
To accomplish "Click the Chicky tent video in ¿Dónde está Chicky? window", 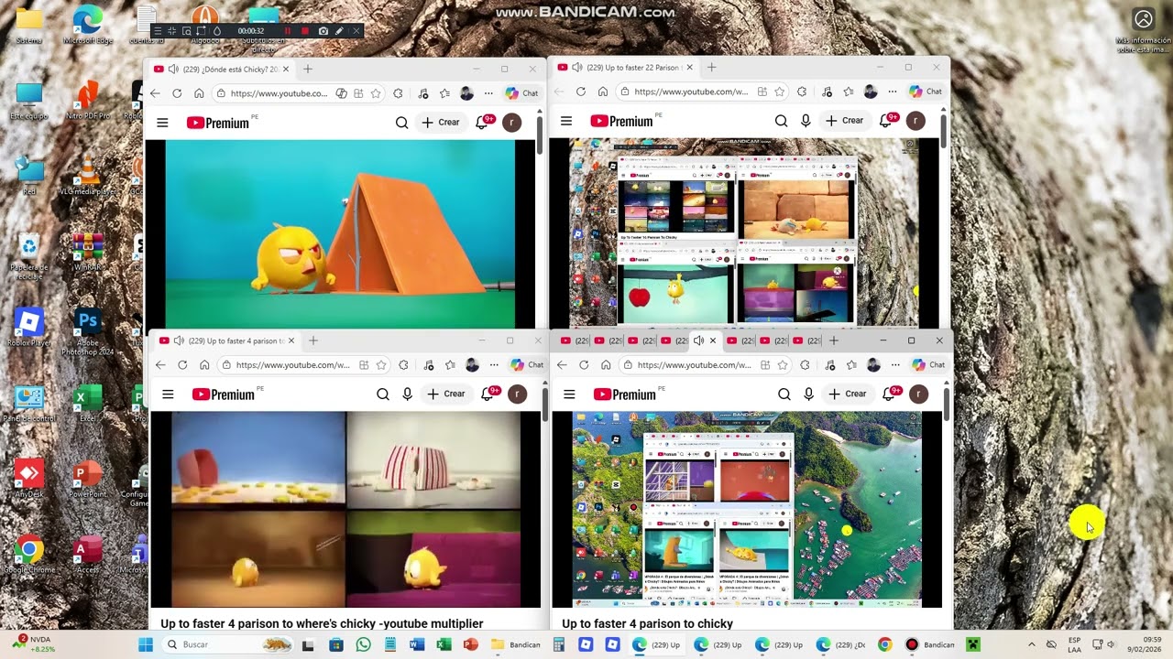I will pyautogui.click(x=339, y=233).
